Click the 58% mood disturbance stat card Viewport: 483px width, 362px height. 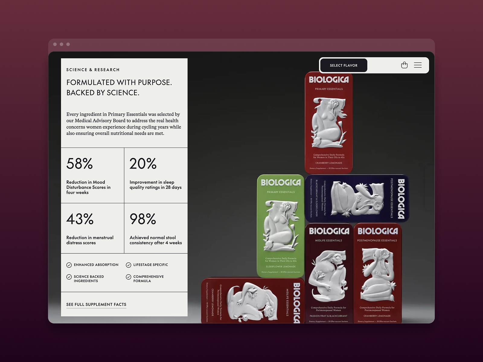coord(92,175)
